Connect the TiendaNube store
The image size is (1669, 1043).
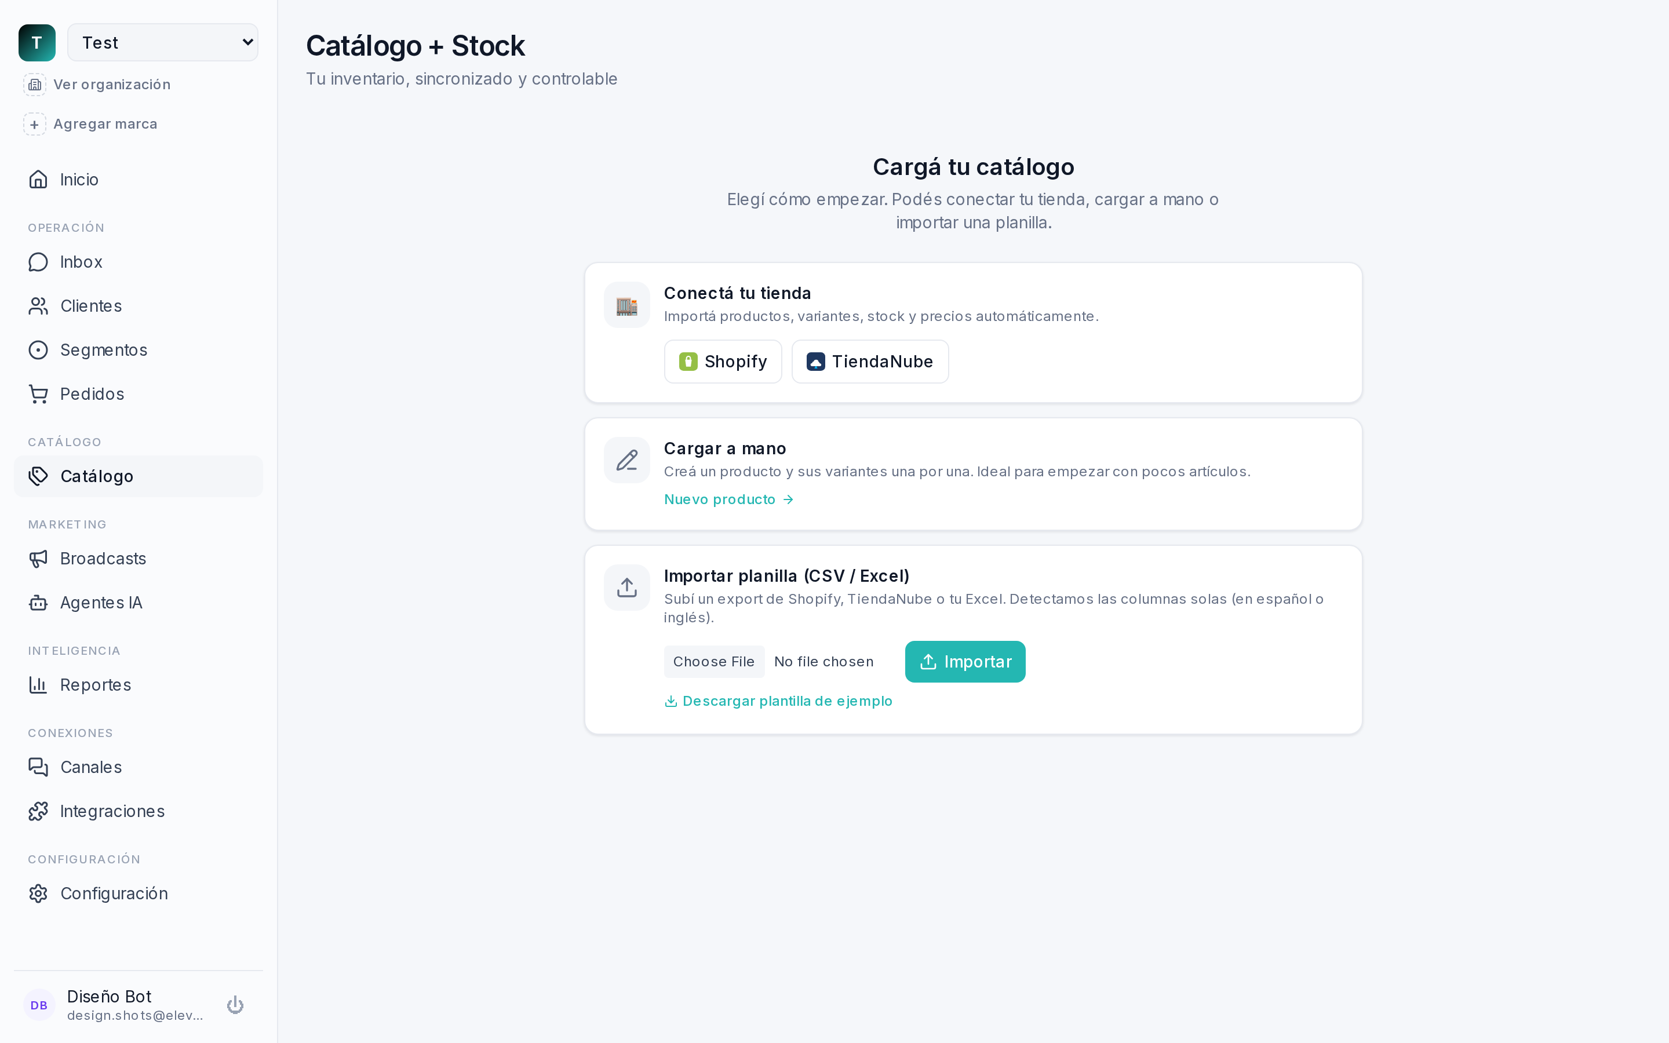click(870, 362)
